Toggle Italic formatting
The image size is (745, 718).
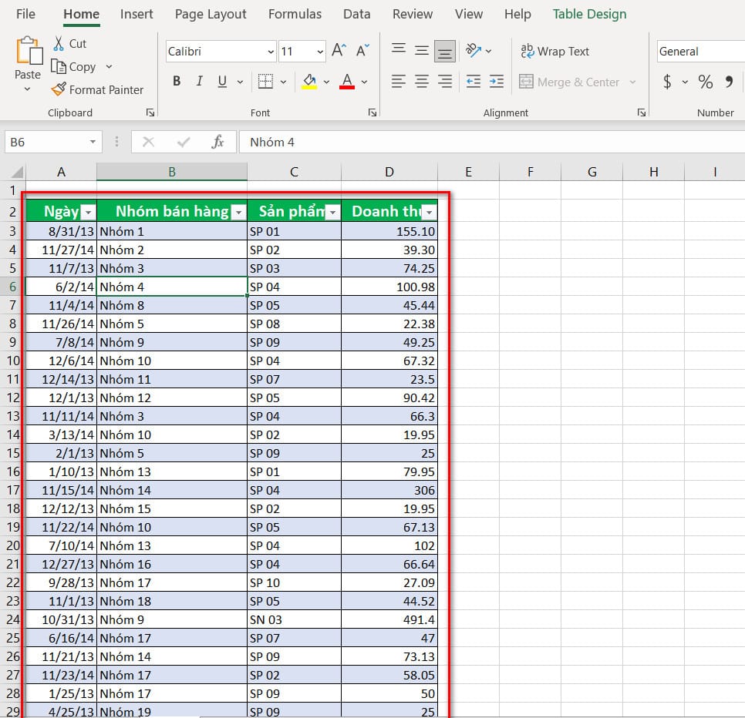coord(199,82)
